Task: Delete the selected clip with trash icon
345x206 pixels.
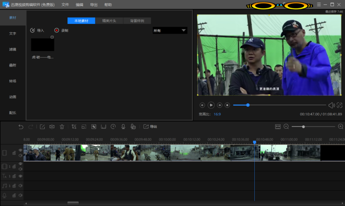Action: (62, 127)
